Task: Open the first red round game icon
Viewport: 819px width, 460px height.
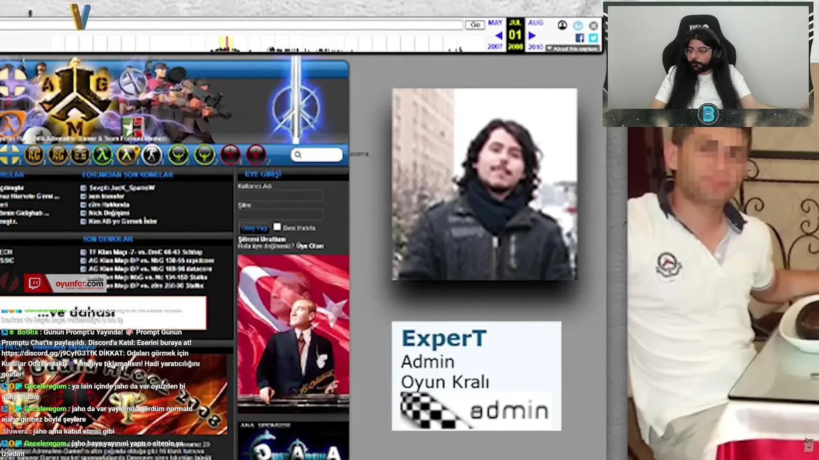Action: pos(230,154)
